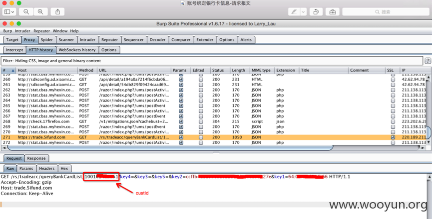The height and width of the screenshot is (219, 432).
Task: Open Repeater menu in menu bar
Action: (x=41, y=31)
